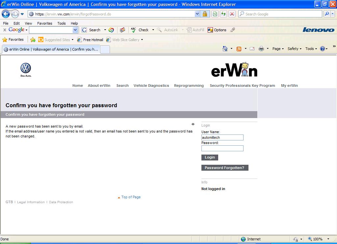The width and height of the screenshot is (337, 244).
Task: Click the erWin logo
Action: point(234,70)
